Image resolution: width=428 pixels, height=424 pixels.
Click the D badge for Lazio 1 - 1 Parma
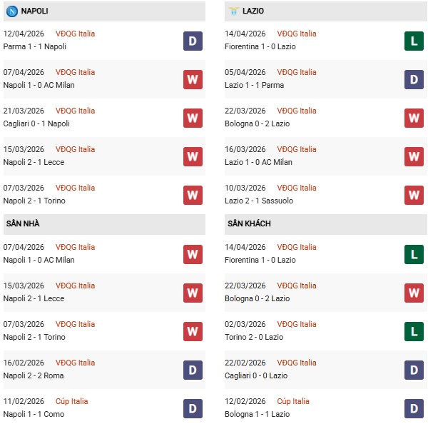414,79
